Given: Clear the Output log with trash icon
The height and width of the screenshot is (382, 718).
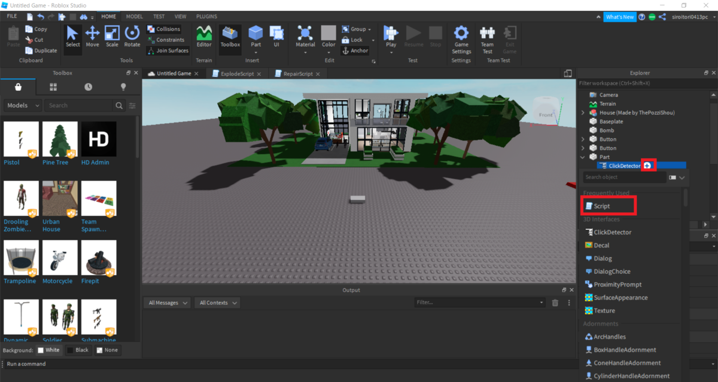Looking at the screenshot, I should pos(555,303).
